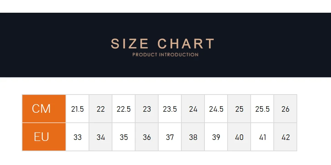Select the 25.5 cm cell
This screenshot has width=331, height=165.
pos(262,109)
